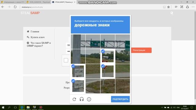Tick the I'm not a robot checkbox
The height and width of the screenshot is (110, 196).
click(66, 61)
